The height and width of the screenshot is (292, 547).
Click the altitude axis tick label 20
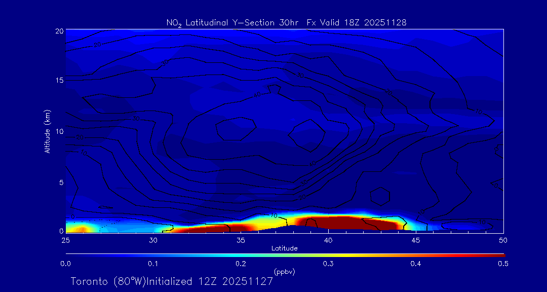[x=59, y=30]
